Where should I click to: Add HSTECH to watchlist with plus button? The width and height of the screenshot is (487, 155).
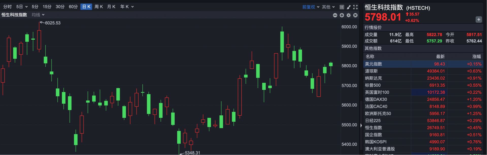pos(478,19)
